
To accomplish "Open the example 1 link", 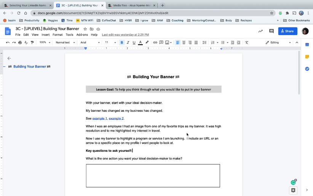I will 100,118.
